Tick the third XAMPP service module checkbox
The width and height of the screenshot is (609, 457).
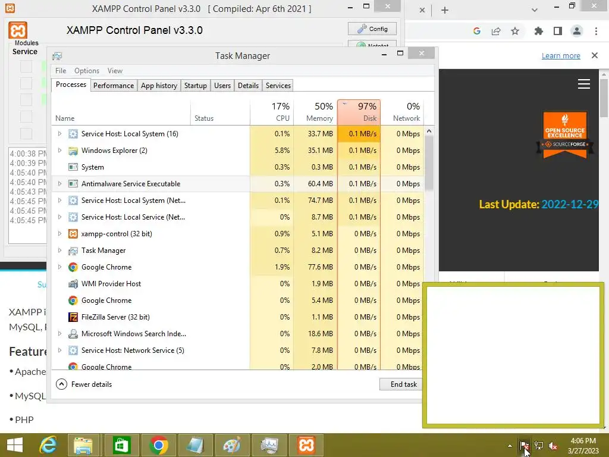[x=26, y=100]
